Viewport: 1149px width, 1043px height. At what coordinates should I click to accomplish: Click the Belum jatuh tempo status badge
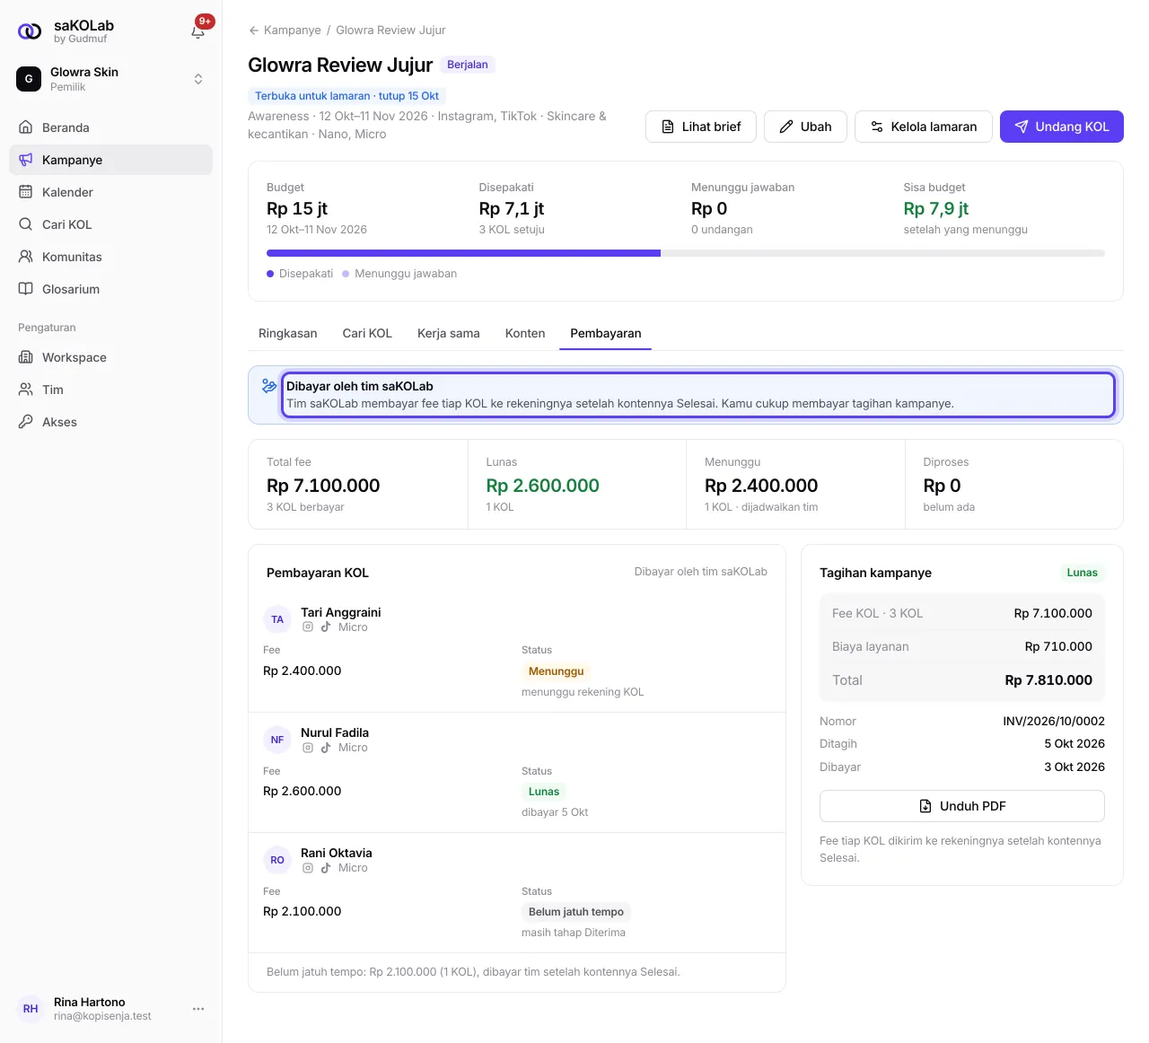click(576, 912)
